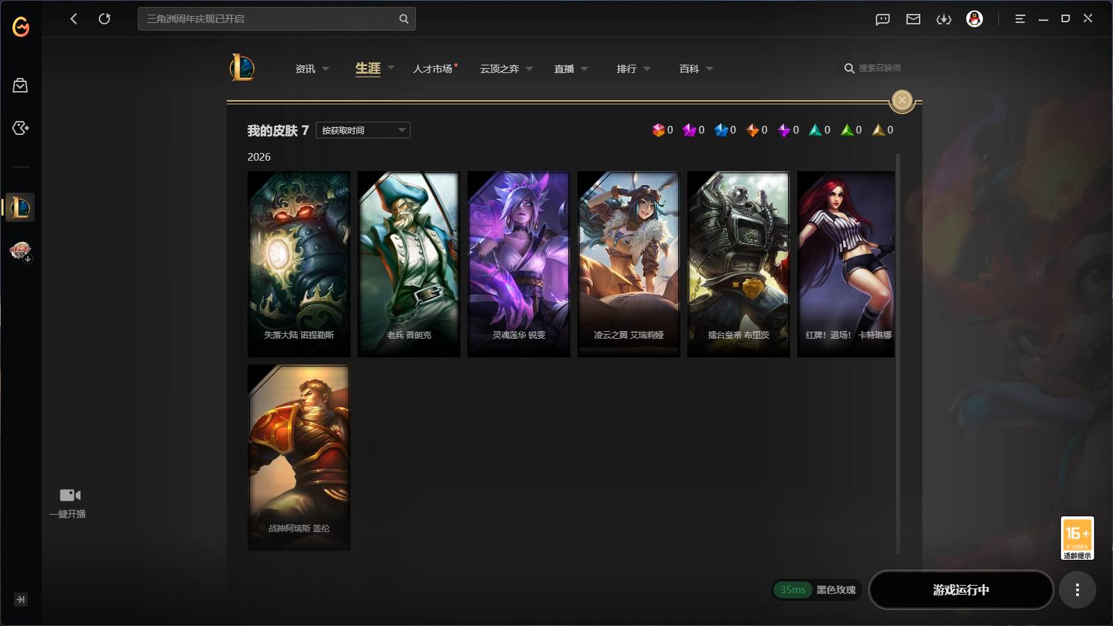Click the green triangle essence icon
The width and height of the screenshot is (1113, 626).
click(x=847, y=130)
